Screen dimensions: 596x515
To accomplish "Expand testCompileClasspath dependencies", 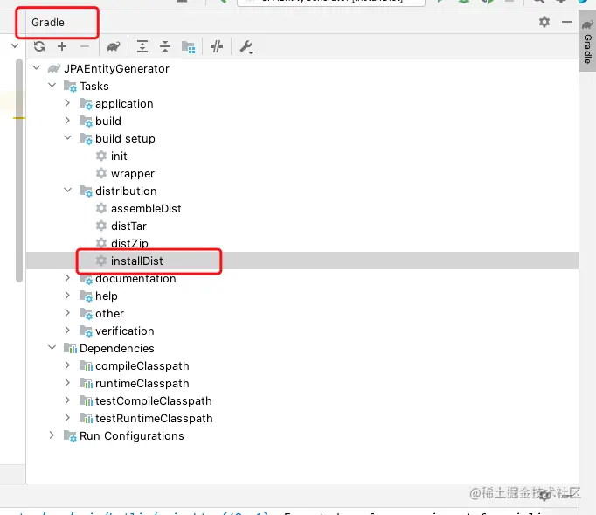I will 67,400.
